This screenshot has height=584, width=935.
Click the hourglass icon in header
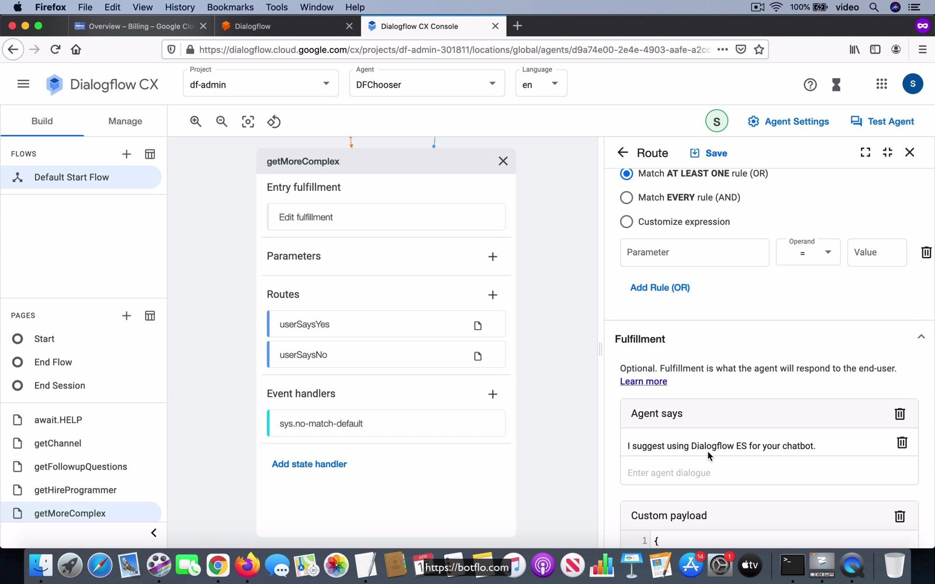pos(836,85)
